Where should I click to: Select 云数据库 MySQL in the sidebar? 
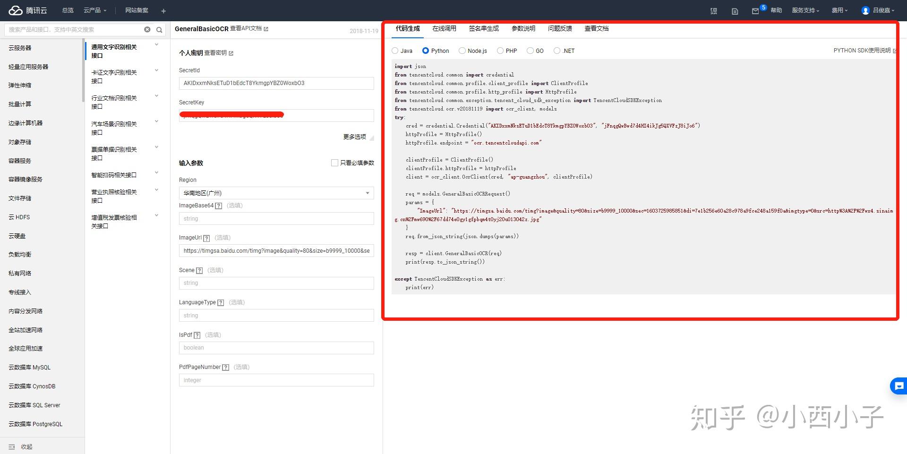tap(29, 367)
